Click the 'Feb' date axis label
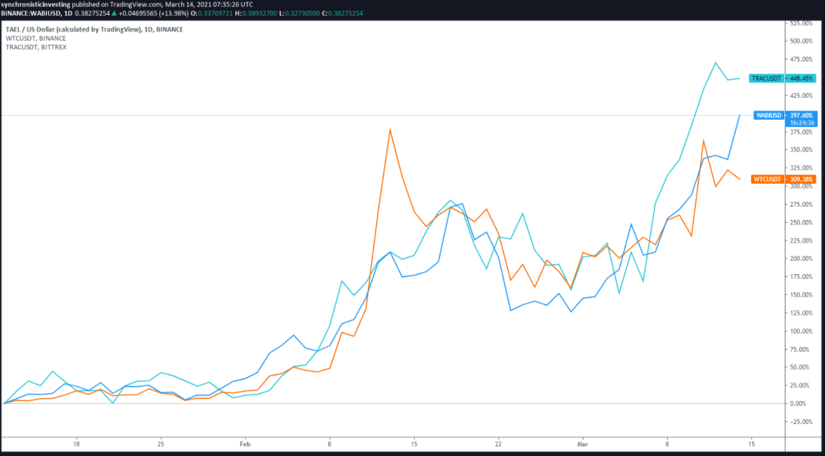The image size is (825, 456). point(245,444)
